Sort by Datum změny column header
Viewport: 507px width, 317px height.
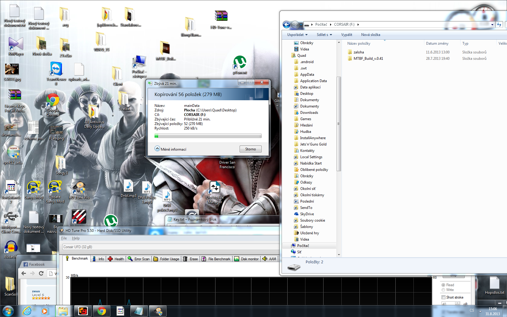[442, 43]
